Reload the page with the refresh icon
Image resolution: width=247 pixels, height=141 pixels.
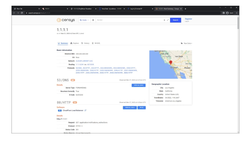22,13
